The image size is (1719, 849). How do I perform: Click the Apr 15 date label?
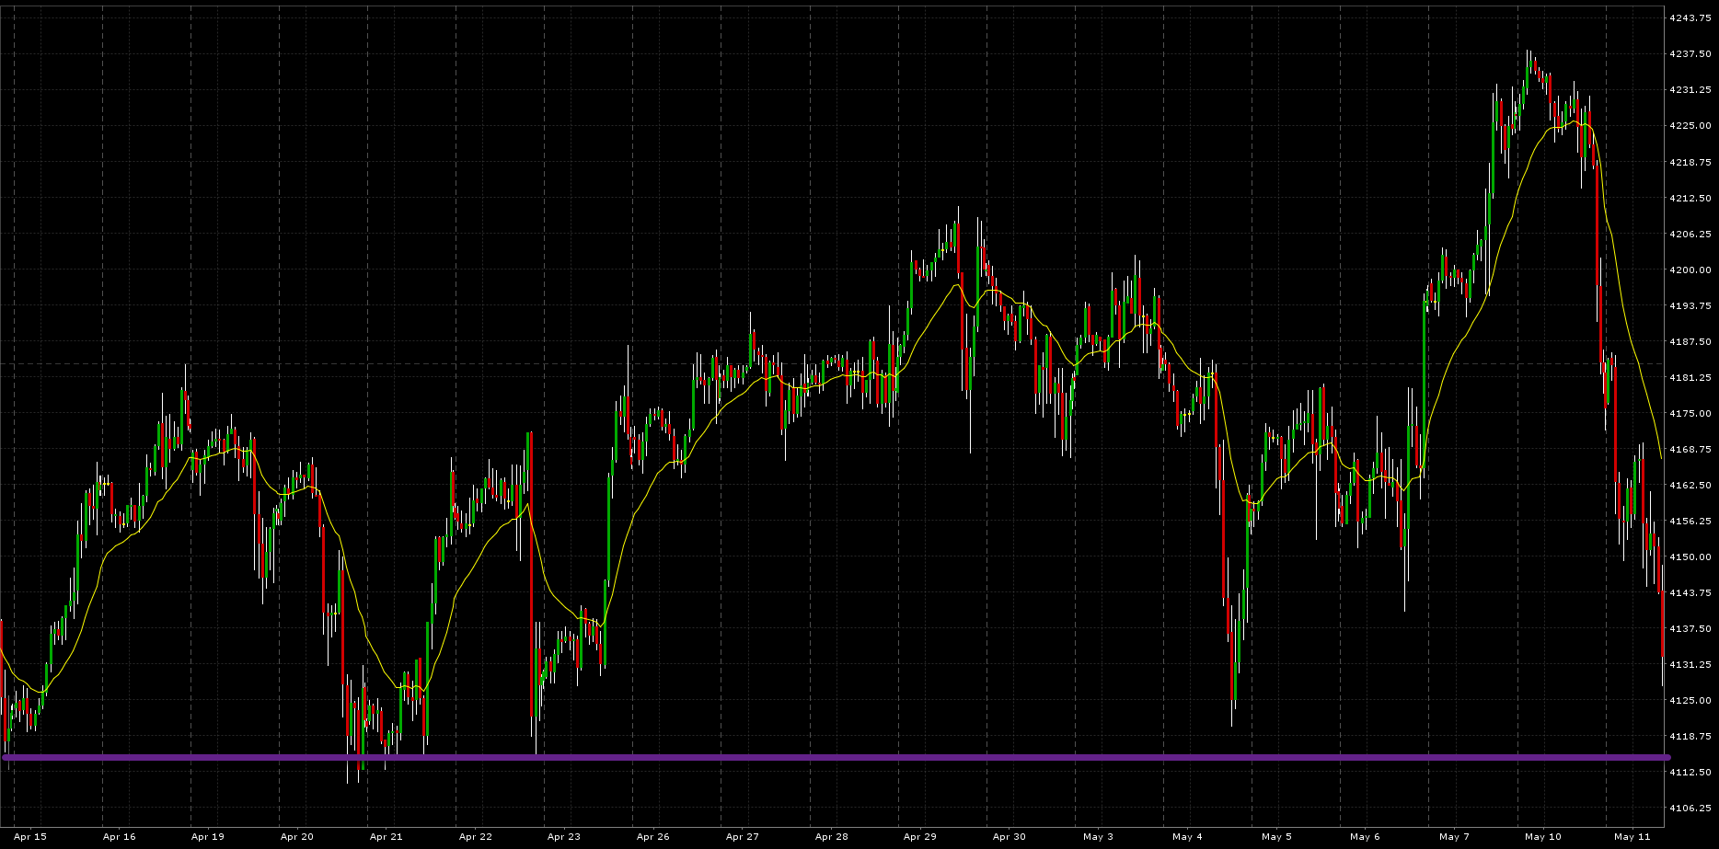tap(30, 836)
